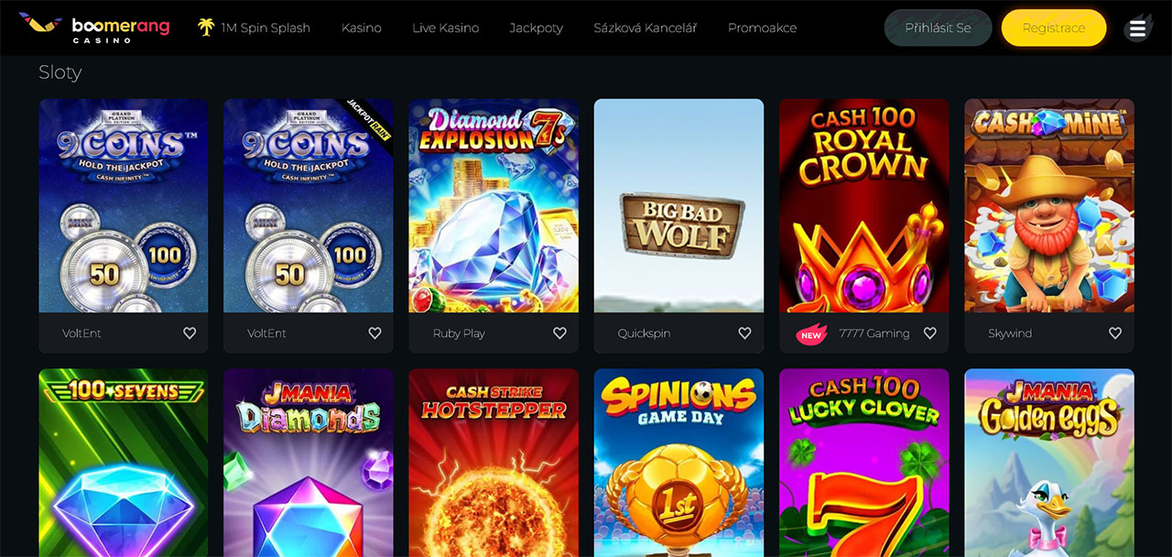This screenshot has height=557, width=1172.
Task: Click heart on the Jackpot Rain 9 Coins game
Action: [374, 333]
